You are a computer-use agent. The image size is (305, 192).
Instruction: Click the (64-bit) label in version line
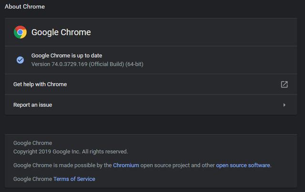[134, 64]
